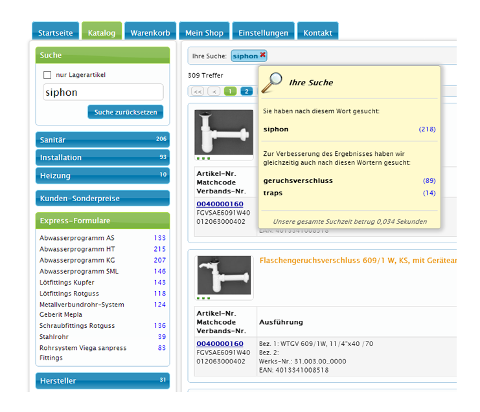Select page 2 of the results
The height and width of the screenshot is (412, 480).
coord(246,91)
